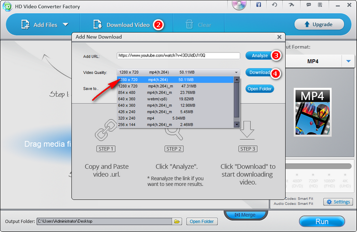Click the quality list scrollbar thumb
The image size is (357, 232).
pyautogui.click(x=237, y=100)
